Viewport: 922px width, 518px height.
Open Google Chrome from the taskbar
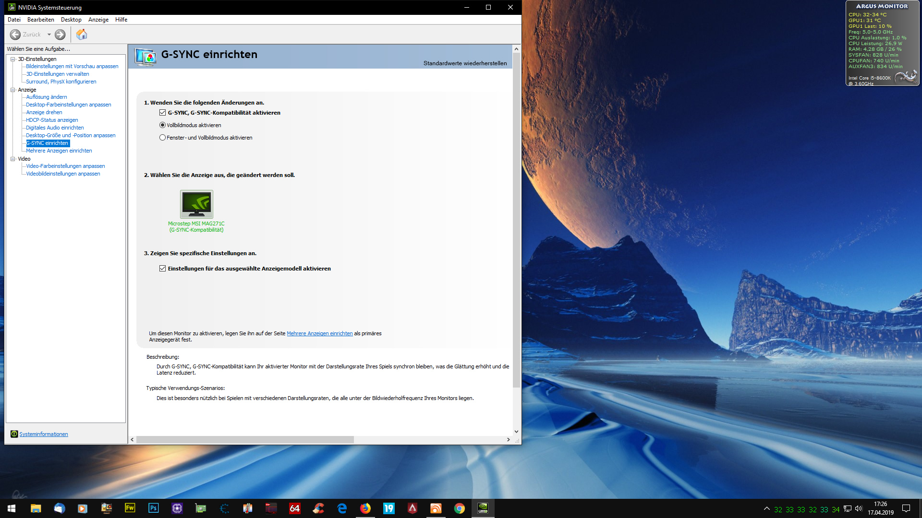pos(460,508)
